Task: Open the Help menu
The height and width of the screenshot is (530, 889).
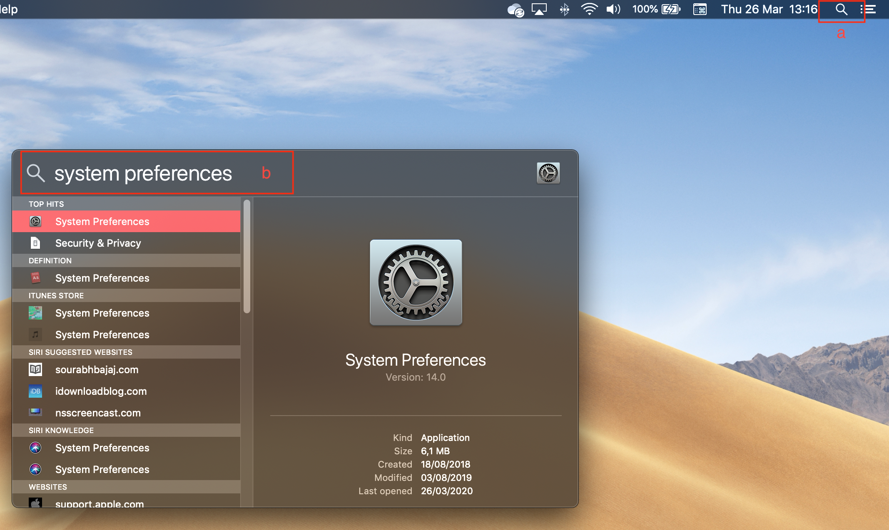Action: click(x=8, y=9)
